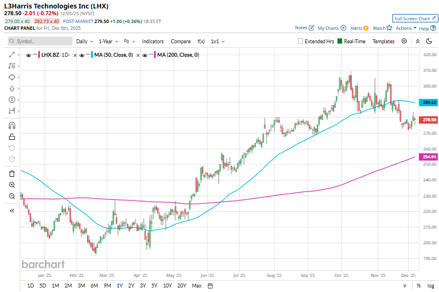Viewport: 439px width, 292px height.
Task: Toggle visibility of MA 200 line
Action: tap(146, 54)
